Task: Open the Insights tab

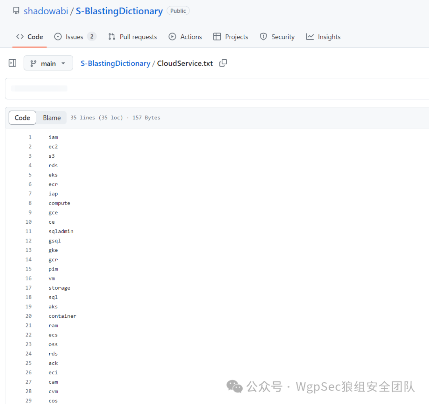Action: click(x=323, y=37)
